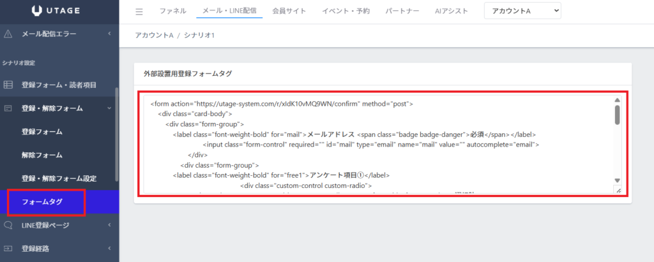Collapse the 登録・解除フォーム submenu chevron
The image size is (654, 262).
click(x=109, y=108)
